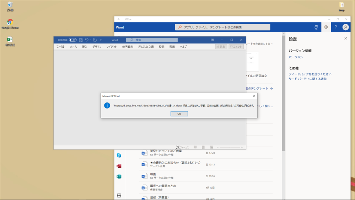Viewport: 355px width, 200px height.
Task: Open the Undo history dropdown arrow
Action: click(x=90, y=40)
